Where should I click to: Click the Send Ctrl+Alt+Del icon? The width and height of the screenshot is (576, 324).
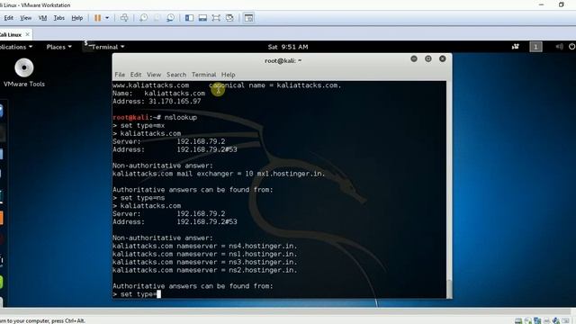coord(124,18)
